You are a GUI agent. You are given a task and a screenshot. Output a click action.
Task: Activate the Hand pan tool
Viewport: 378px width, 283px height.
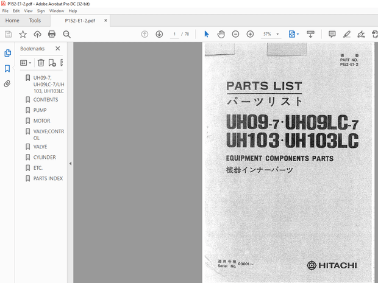pyautogui.click(x=221, y=34)
